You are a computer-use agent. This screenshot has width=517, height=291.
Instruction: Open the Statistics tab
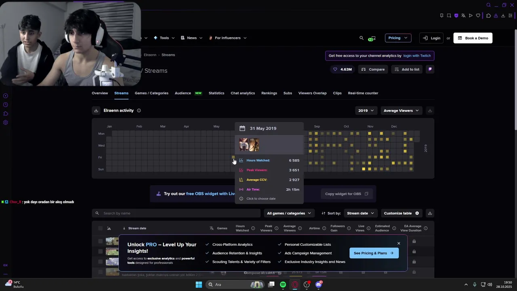pyautogui.click(x=216, y=93)
